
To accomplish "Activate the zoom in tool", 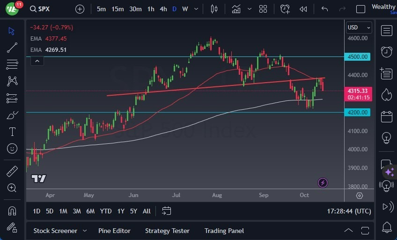I will [12, 188].
